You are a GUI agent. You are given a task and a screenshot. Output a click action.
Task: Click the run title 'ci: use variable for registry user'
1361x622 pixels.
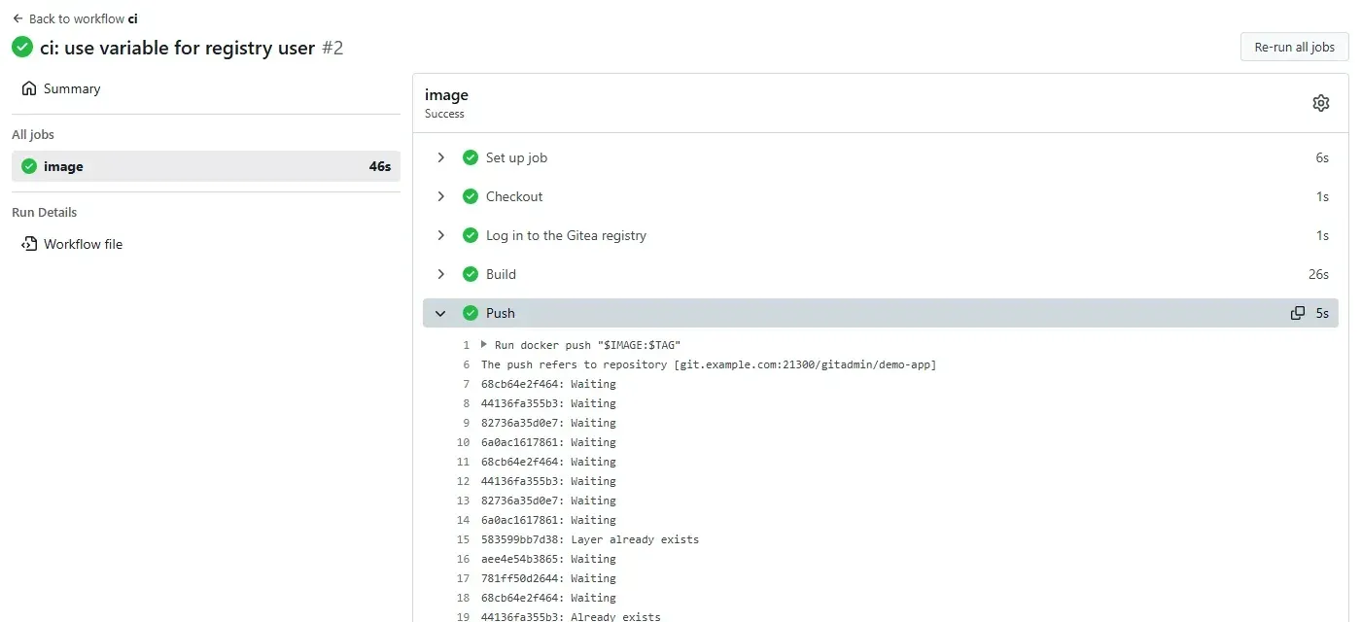tap(178, 48)
